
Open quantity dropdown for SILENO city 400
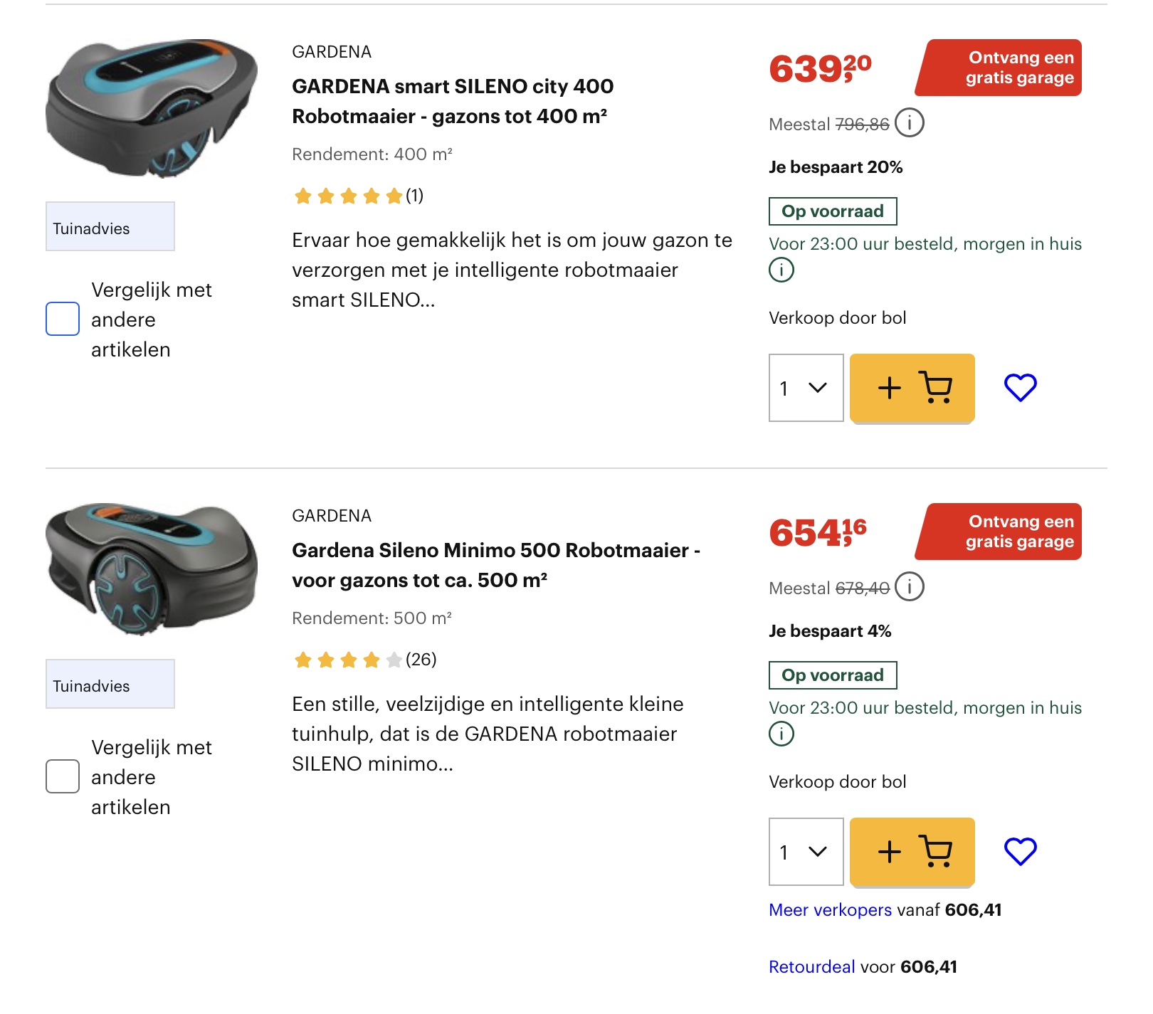[805, 388]
